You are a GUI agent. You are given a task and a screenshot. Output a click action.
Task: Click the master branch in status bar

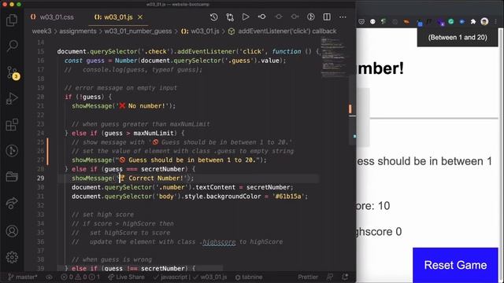(23, 277)
